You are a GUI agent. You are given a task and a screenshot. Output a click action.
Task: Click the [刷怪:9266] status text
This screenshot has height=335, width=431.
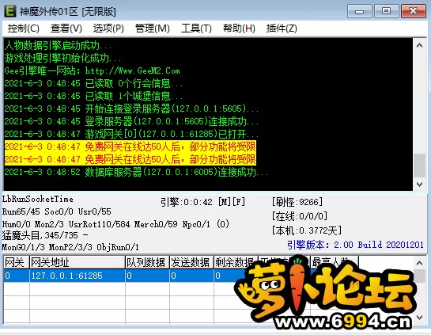(x=297, y=202)
